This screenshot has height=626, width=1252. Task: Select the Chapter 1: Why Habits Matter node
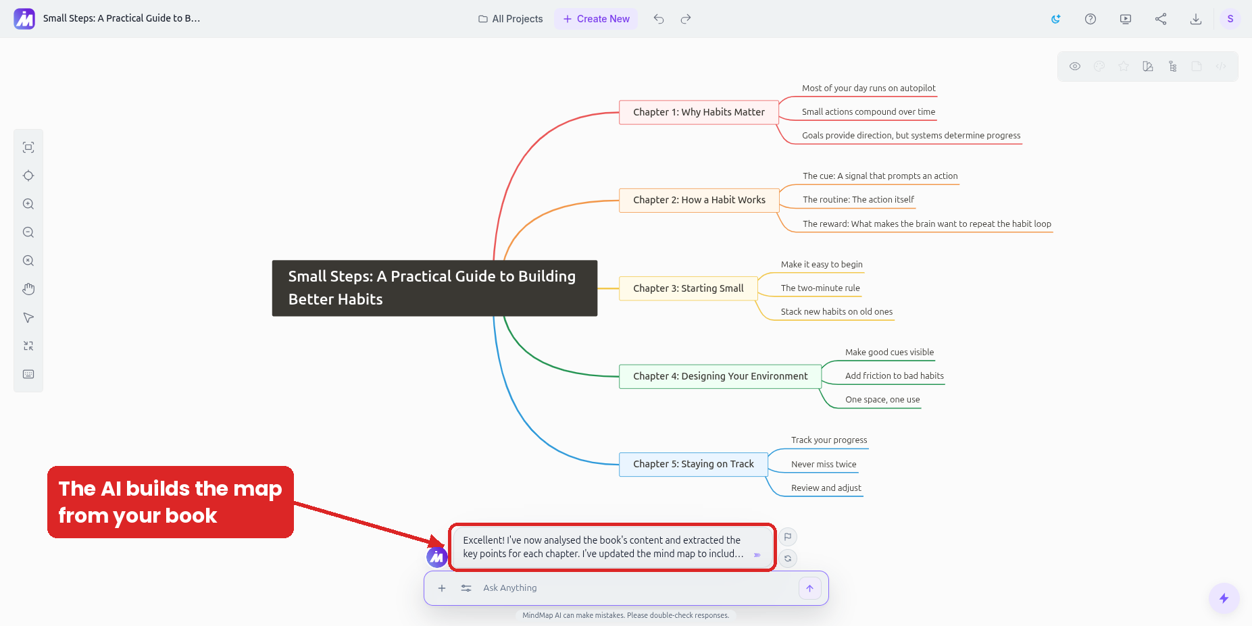pyautogui.click(x=699, y=112)
